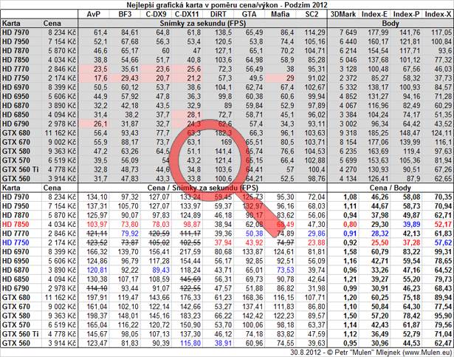Select the Mafia column header
The height and width of the screenshot is (357, 454).
click(280, 14)
